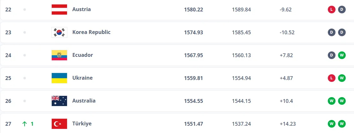354x133 pixels.
Task: Click rank number 23 row
Action: [x=8, y=32]
